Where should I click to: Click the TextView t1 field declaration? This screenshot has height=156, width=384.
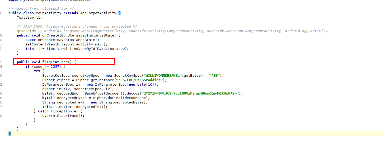(x=29, y=17)
